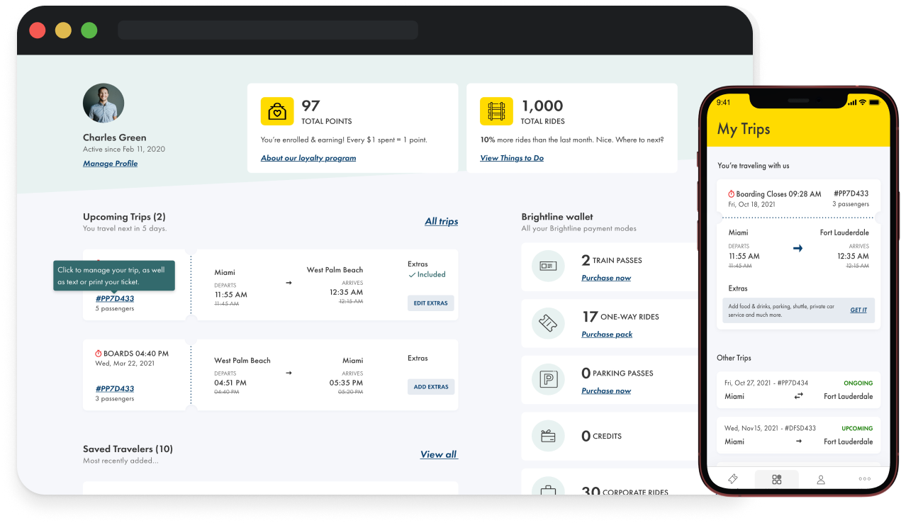Click the 1,000 Total Rides value

point(542,106)
